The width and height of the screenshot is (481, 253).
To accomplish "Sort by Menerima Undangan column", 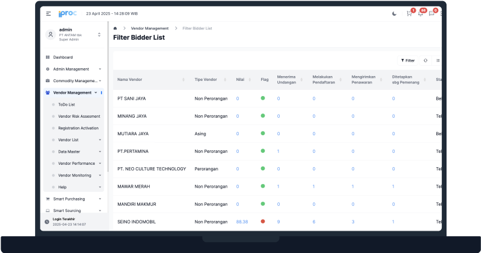I will point(302,80).
